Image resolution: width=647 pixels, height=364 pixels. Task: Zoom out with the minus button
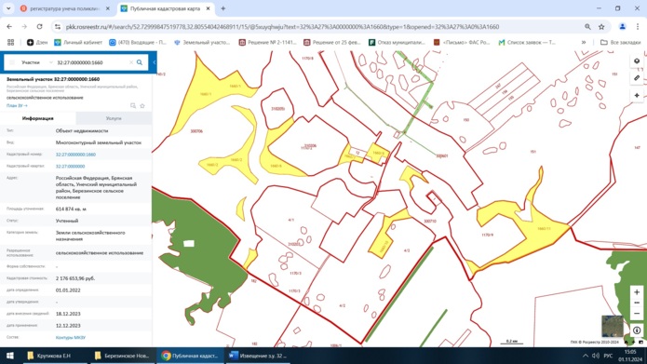coord(636,313)
